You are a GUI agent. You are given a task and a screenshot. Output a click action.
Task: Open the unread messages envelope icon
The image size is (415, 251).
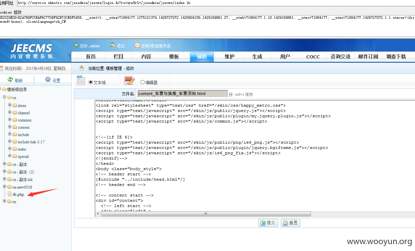pyautogui.click(x=137, y=46)
